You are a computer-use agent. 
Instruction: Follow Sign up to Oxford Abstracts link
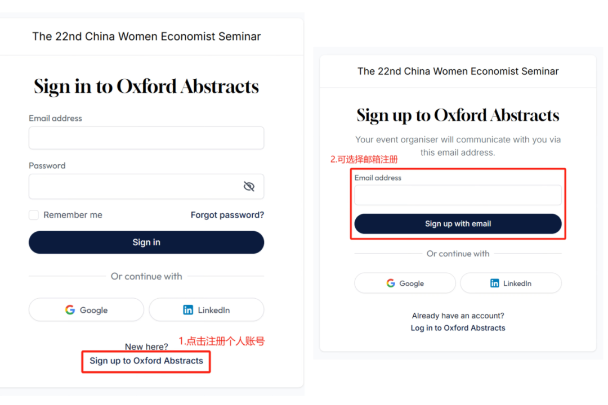click(146, 361)
